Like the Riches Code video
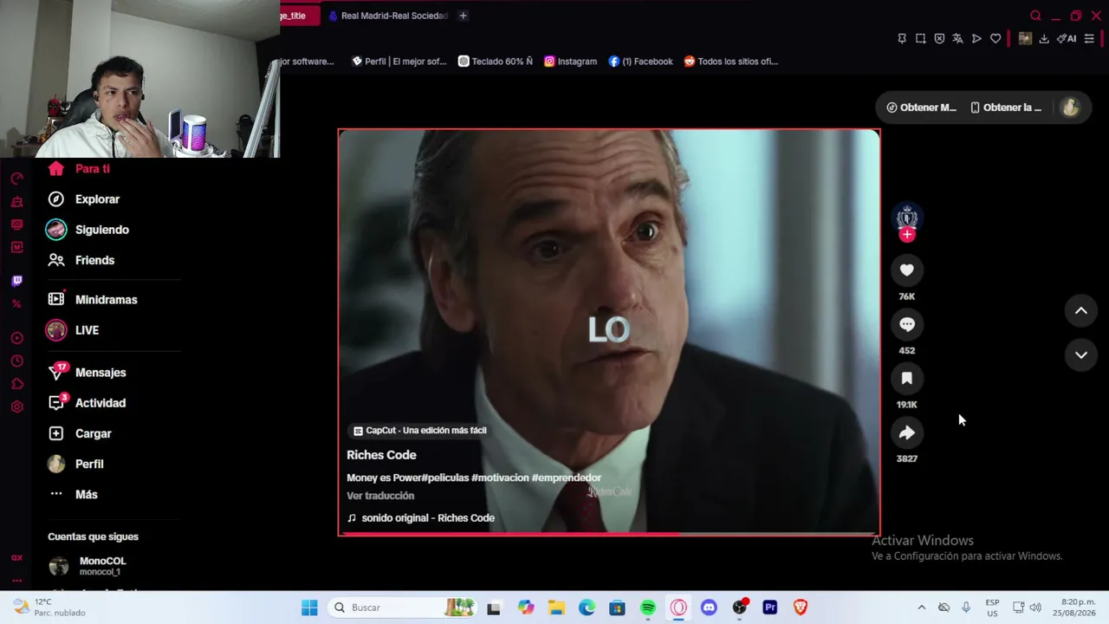 pyautogui.click(x=906, y=270)
